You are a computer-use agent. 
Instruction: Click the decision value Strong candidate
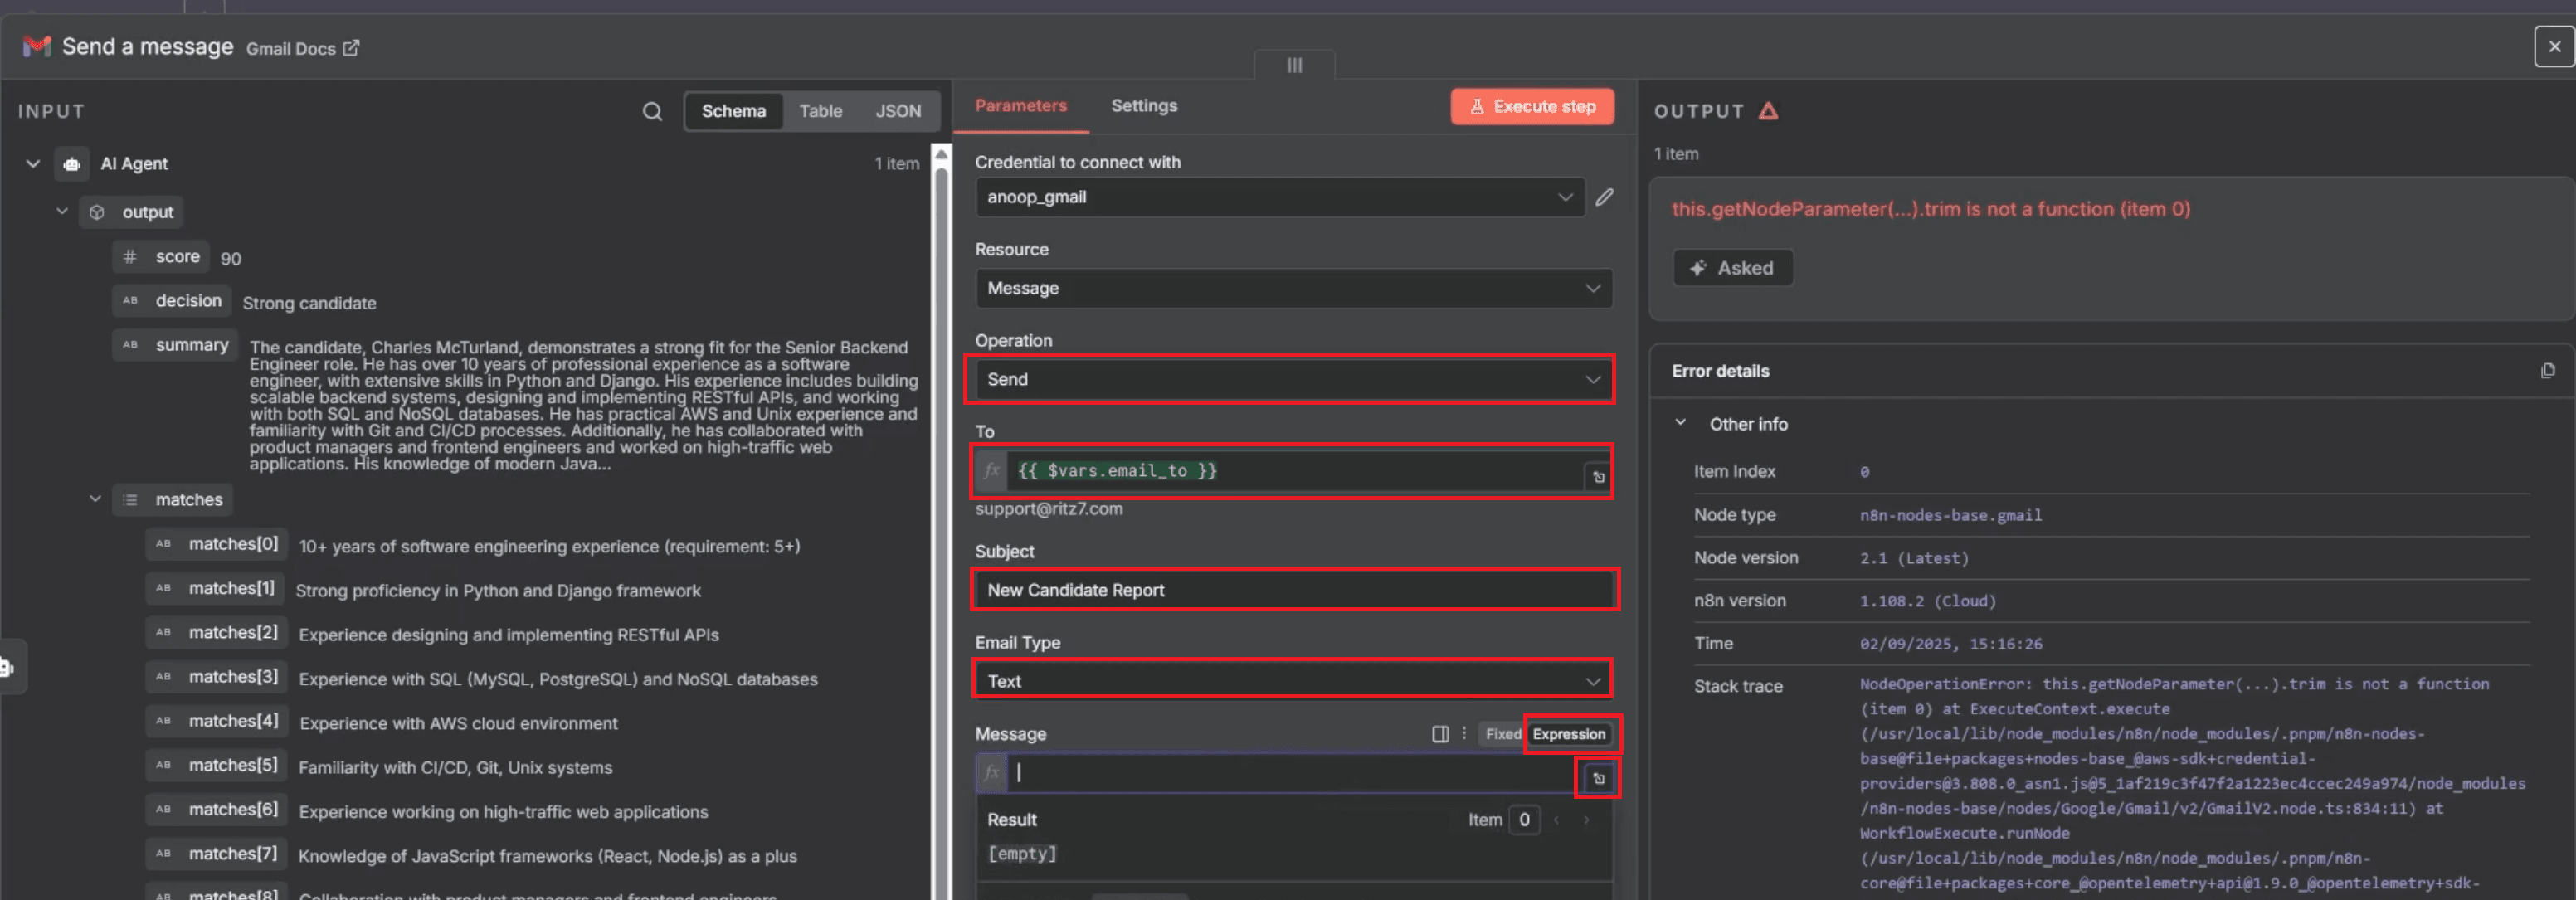309,303
